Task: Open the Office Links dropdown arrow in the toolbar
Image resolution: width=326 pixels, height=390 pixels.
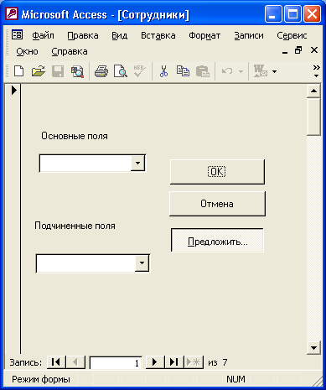Action: click(275, 72)
